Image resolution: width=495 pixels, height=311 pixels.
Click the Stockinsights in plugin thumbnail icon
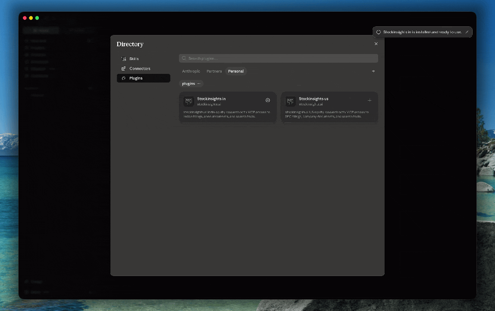click(x=189, y=101)
